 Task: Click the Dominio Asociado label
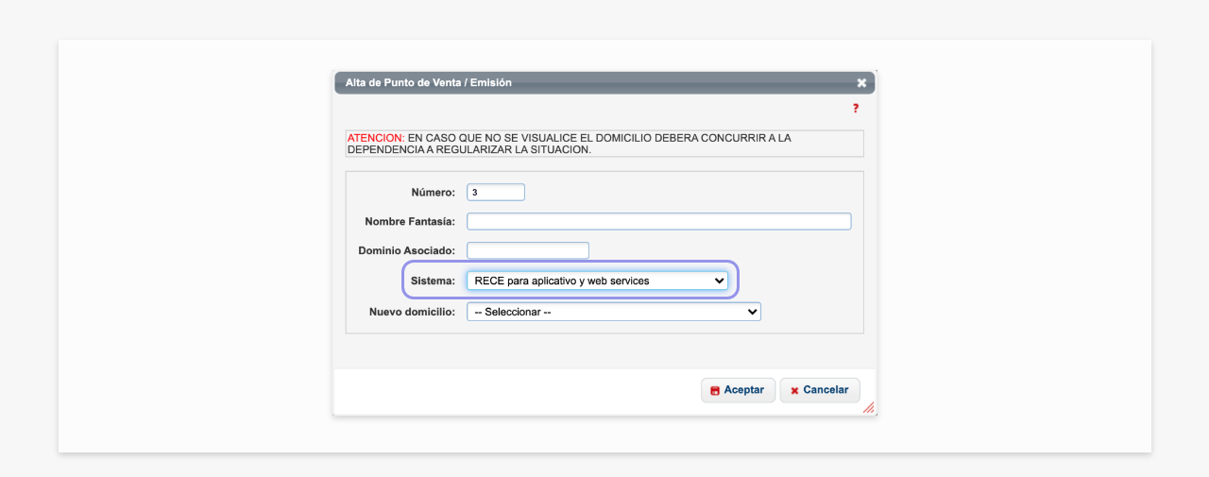point(407,251)
